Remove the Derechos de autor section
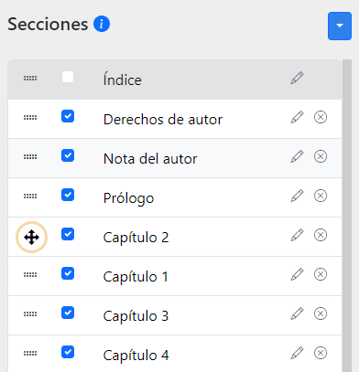 321,117
